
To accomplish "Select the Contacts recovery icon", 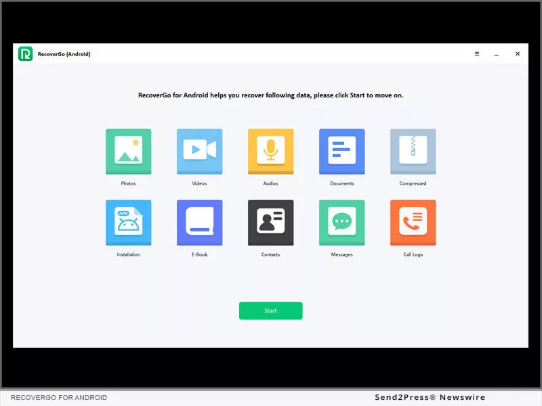I will pyautogui.click(x=271, y=223).
